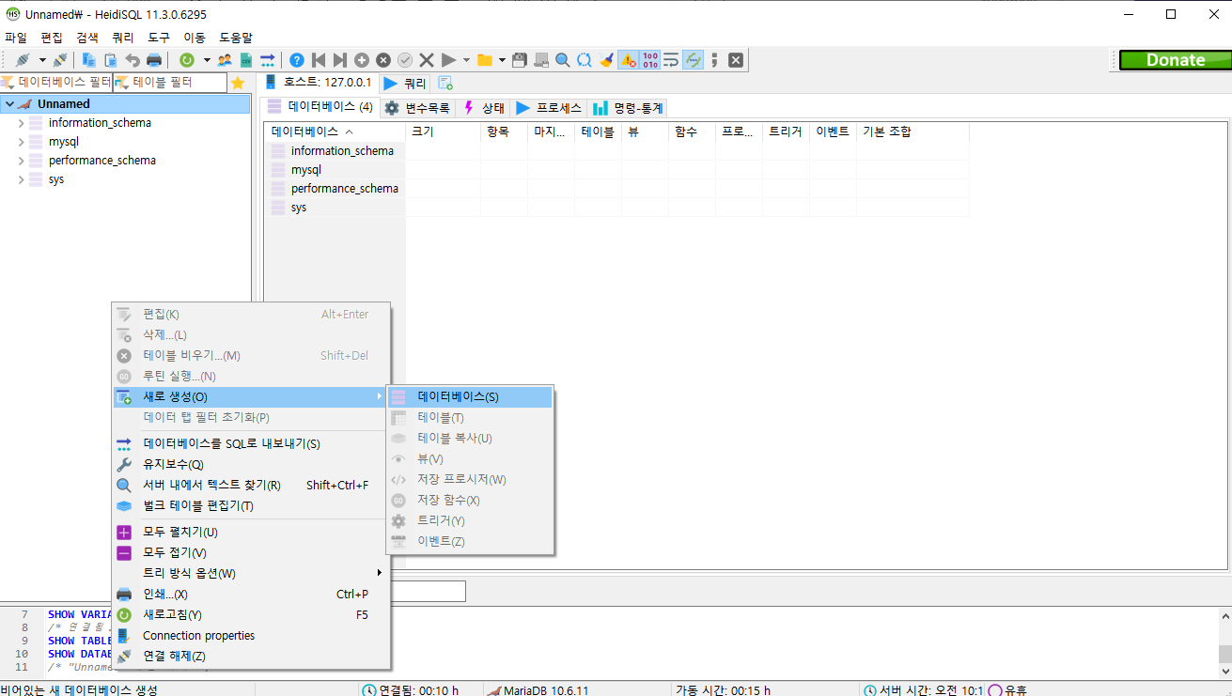Click the Insert row plus icon

coord(362,59)
